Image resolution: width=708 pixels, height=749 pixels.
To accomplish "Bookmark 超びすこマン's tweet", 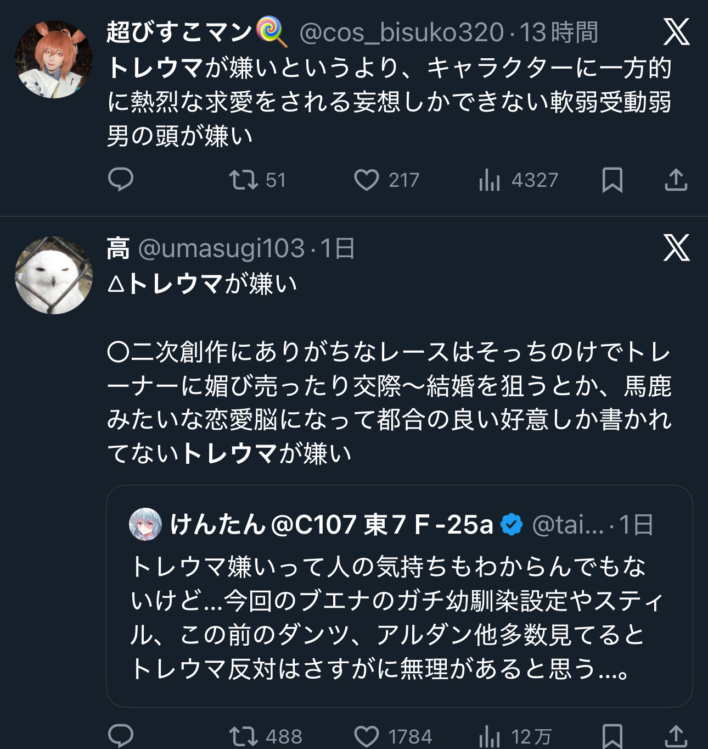I will [x=613, y=180].
